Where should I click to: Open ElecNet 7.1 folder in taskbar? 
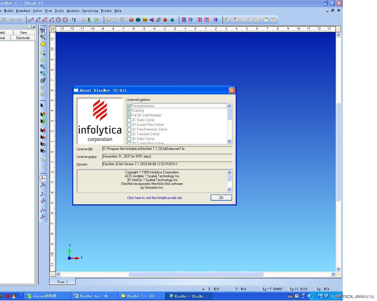coord(142,296)
